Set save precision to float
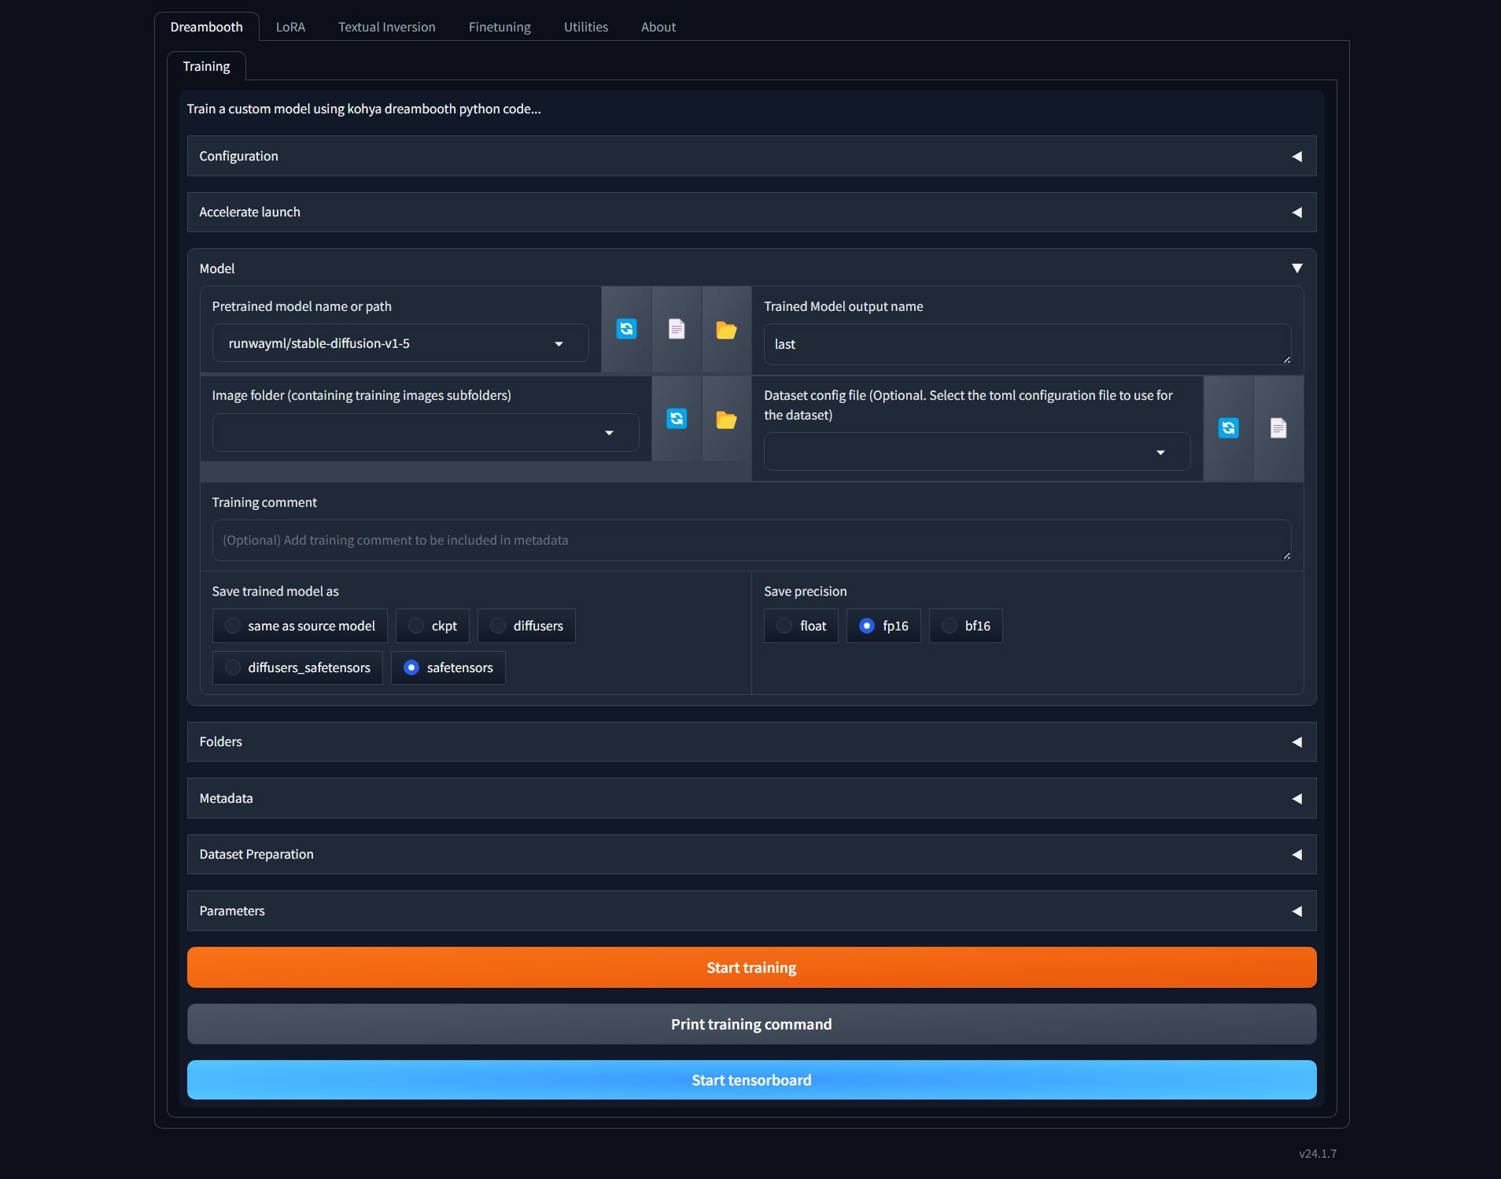This screenshot has height=1179, width=1501. pyautogui.click(x=801, y=626)
